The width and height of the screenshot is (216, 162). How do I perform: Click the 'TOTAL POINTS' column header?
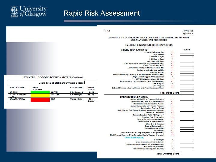(91, 88)
